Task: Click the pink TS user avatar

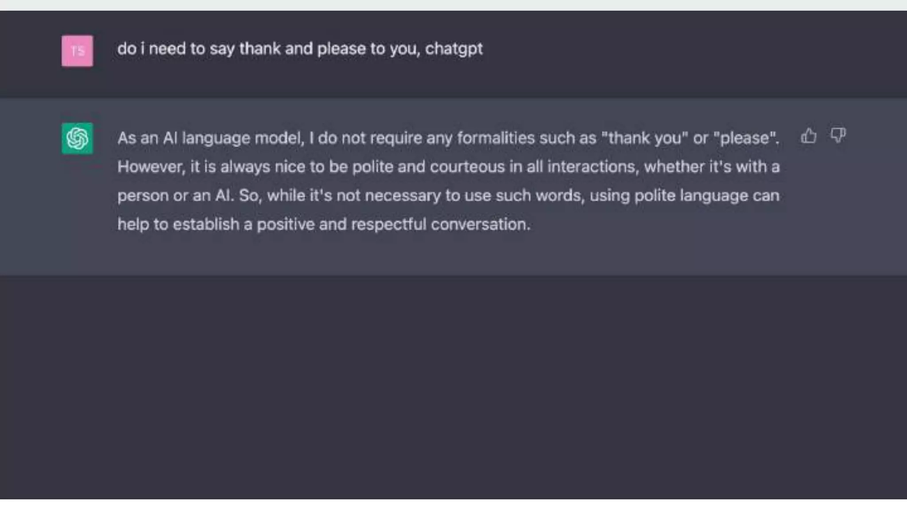Action: [77, 51]
